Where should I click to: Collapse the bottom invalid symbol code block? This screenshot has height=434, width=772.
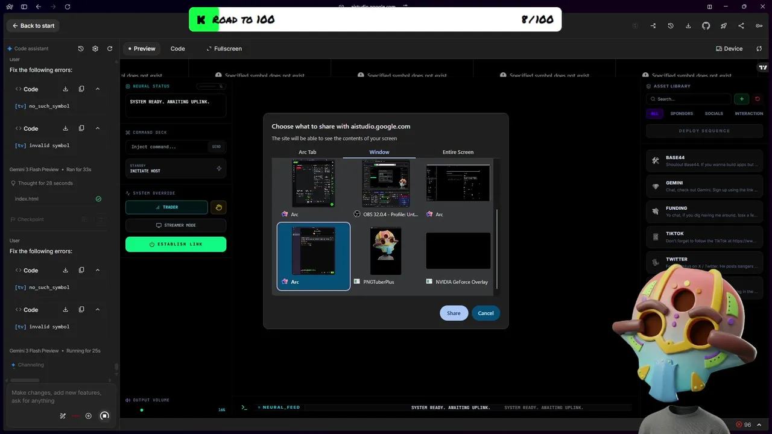click(98, 309)
